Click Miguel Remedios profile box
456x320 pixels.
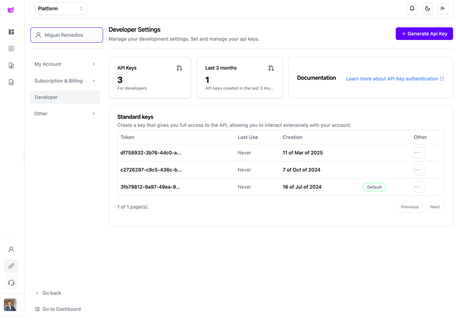[67, 35]
